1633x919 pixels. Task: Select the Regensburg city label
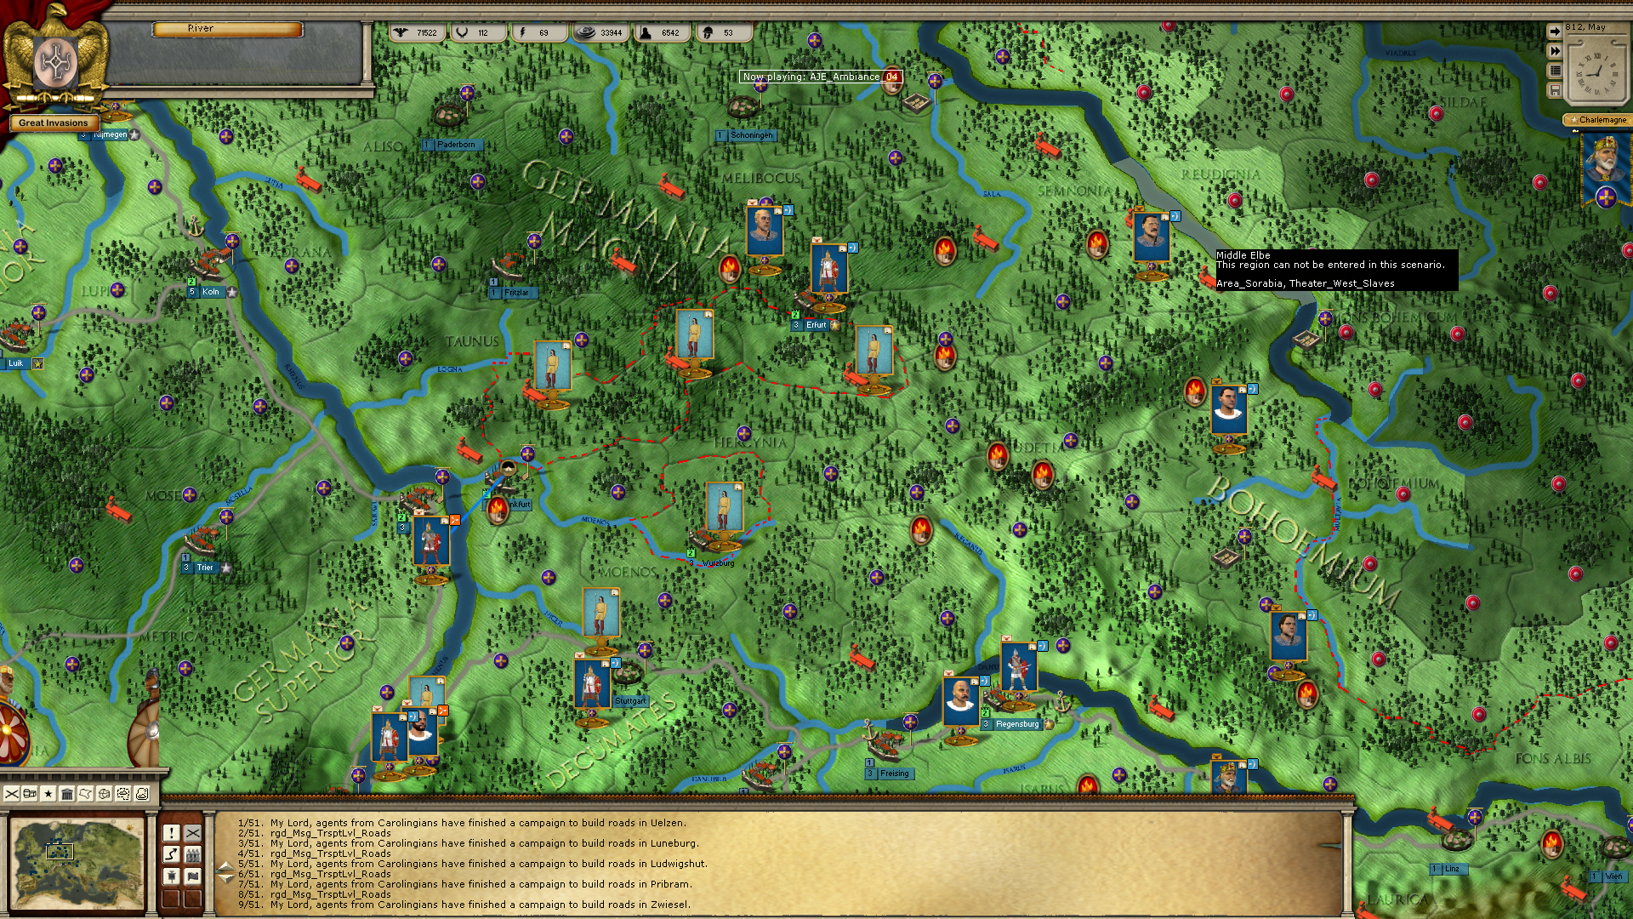pyautogui.click(x=1017, y=724)
